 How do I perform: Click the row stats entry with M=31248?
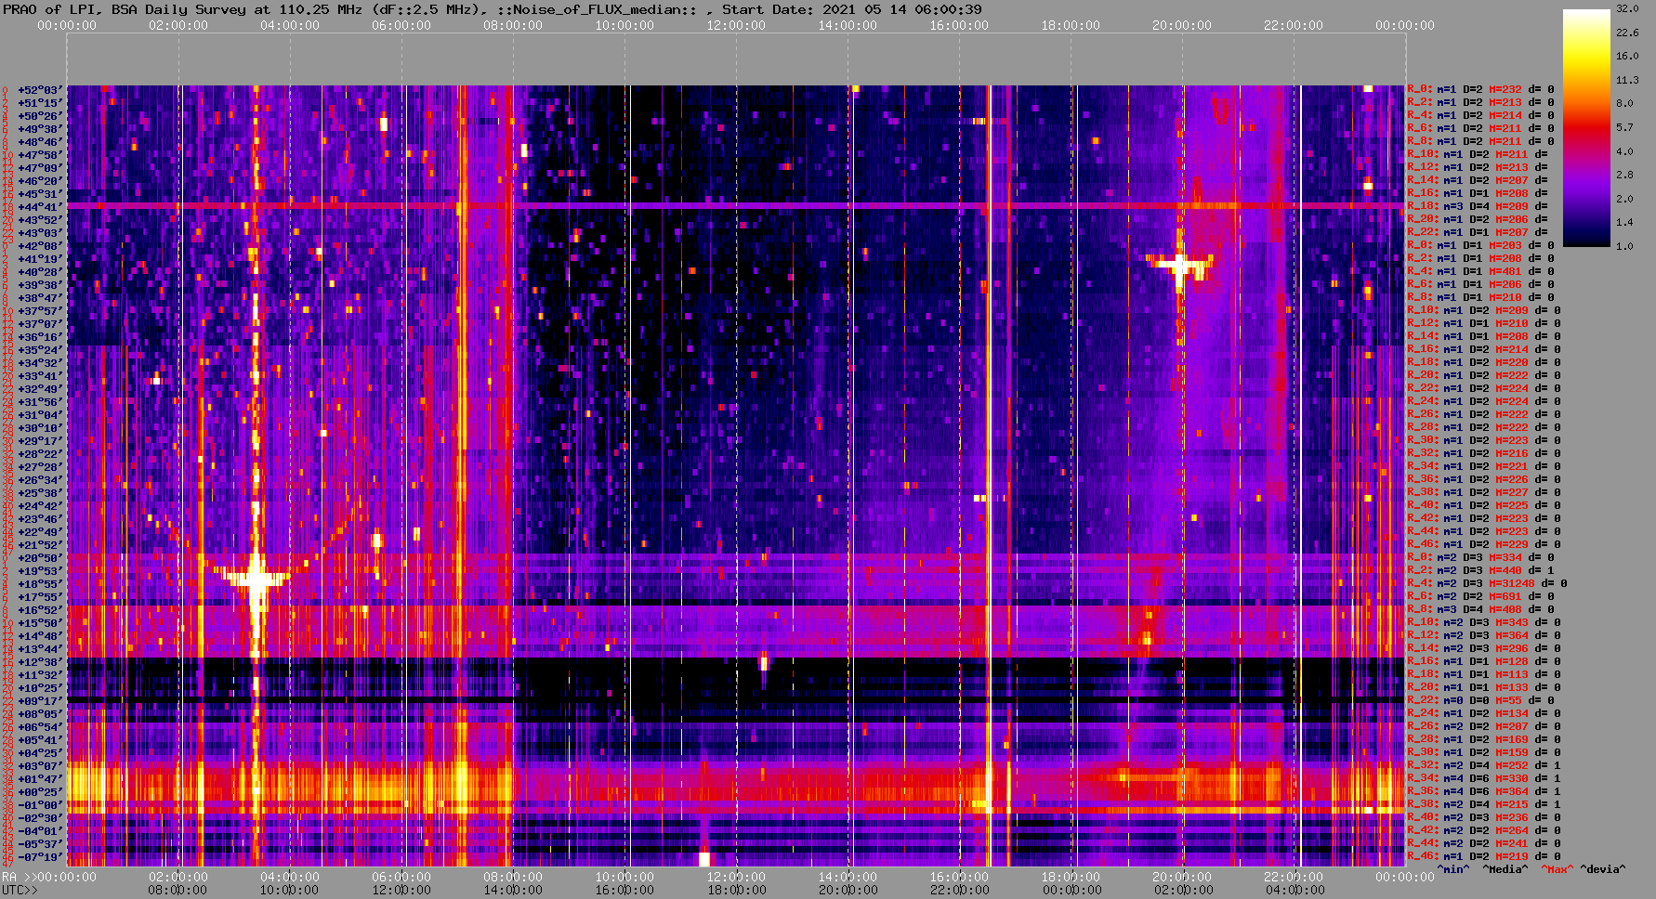1487,584
